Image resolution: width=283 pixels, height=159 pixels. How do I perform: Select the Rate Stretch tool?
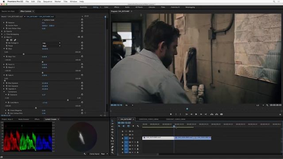coord(112,135)
